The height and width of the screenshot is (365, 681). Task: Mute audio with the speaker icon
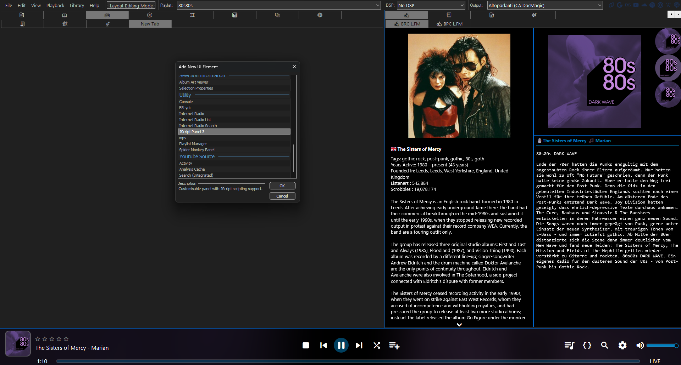click(640, 345)
